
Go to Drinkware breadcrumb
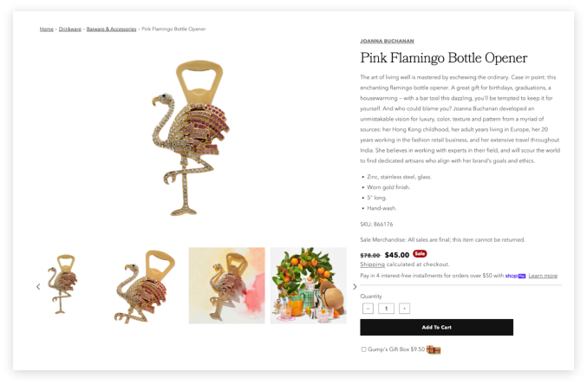tap(70, 29)
